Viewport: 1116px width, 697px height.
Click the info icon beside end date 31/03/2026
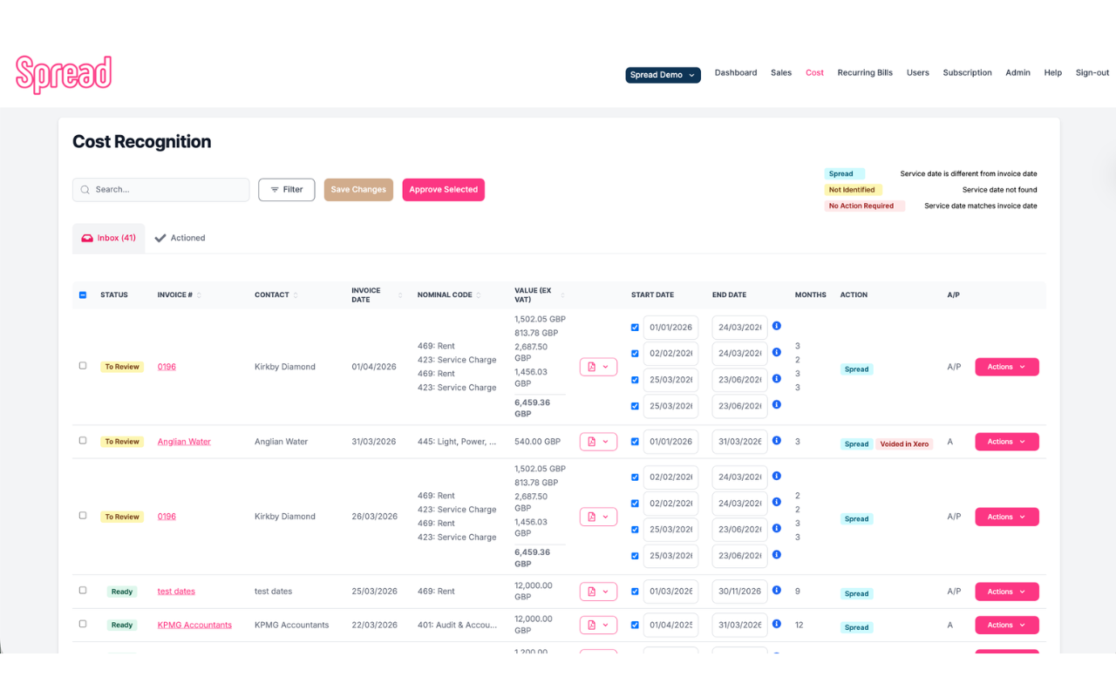coord(776,441)
